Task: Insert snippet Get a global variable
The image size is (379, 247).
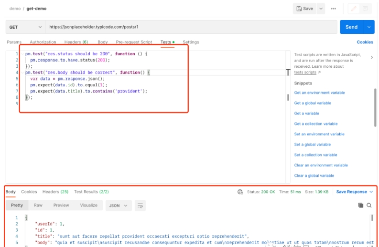Action: click(313, 103)
